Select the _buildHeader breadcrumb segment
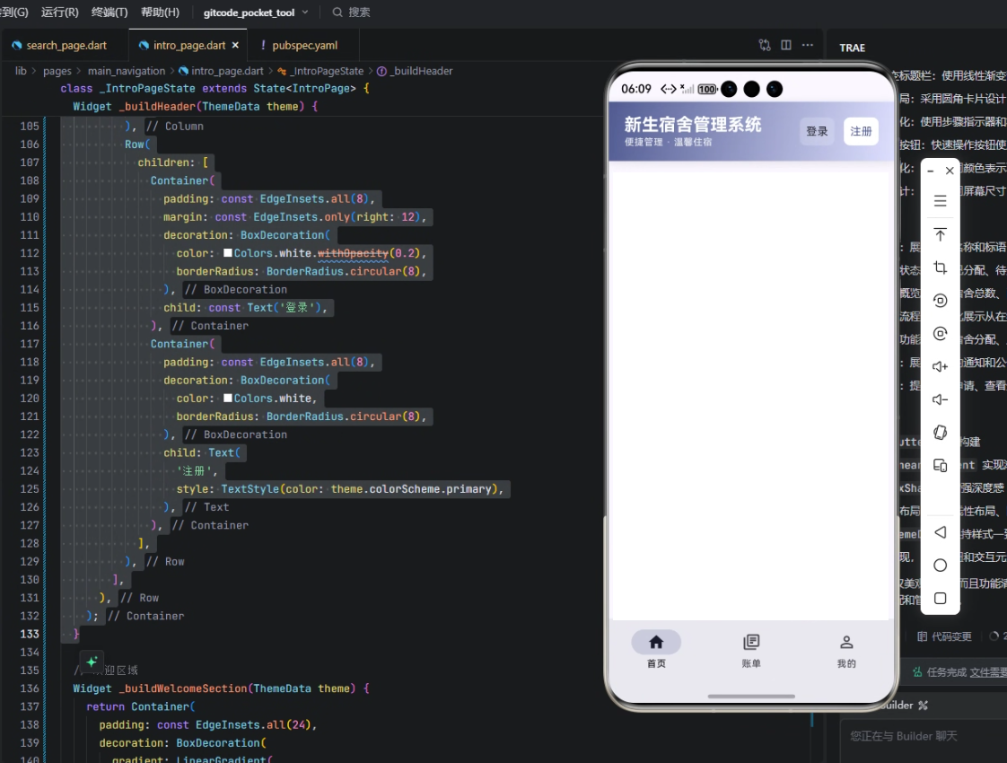Viewport: 1007px width, 763px height. coord(415,71)
